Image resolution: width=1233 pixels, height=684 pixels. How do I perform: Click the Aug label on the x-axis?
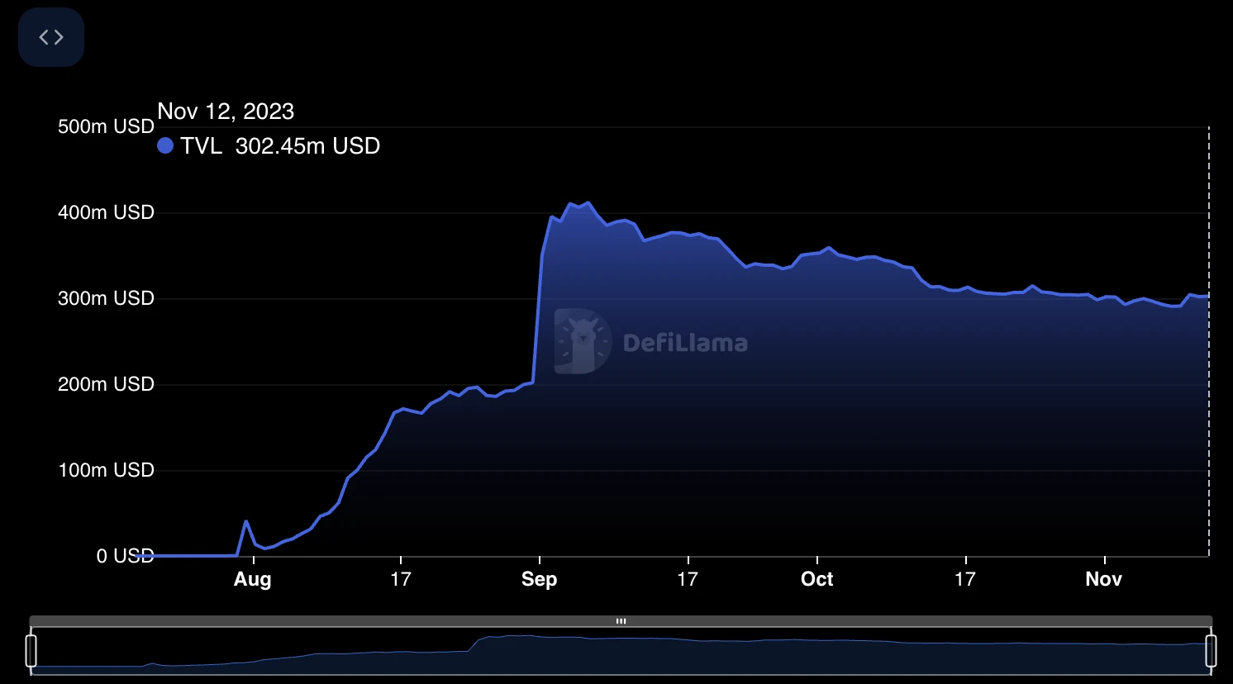(252, 579)
